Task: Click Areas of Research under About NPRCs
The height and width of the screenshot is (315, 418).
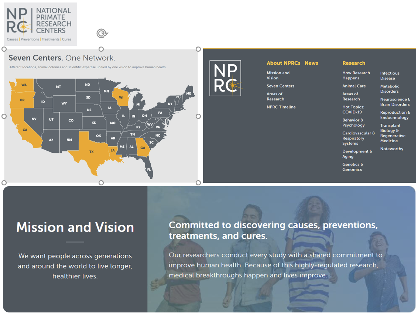Action: [x=275, y=96]
